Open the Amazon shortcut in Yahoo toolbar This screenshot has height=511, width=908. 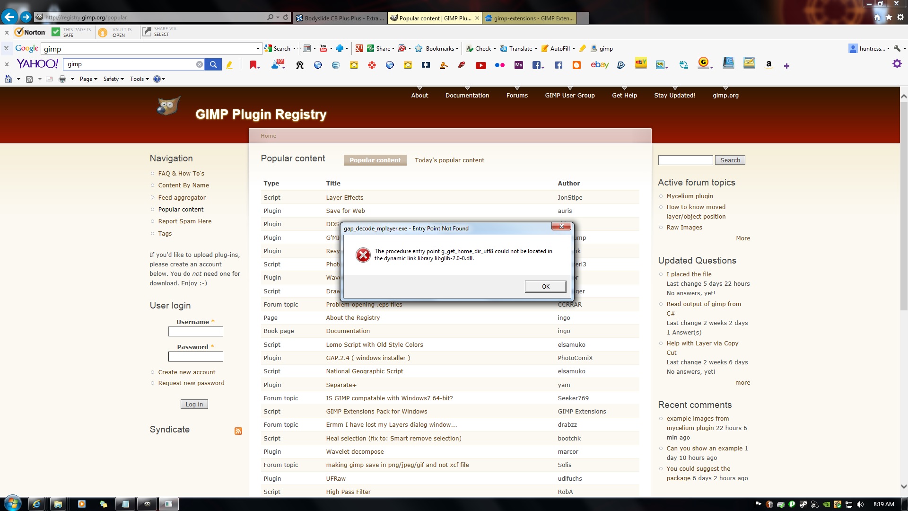coord(769,64)
